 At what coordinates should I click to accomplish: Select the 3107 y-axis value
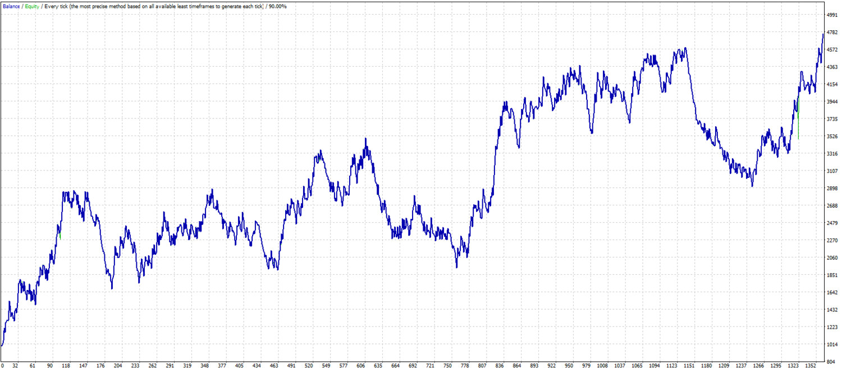(x=832, y=171)
